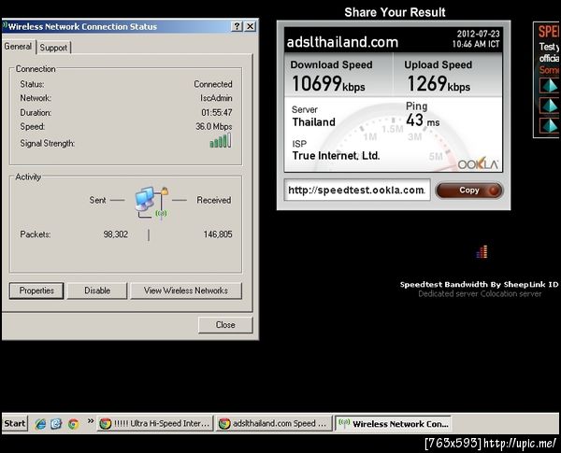Switch to the Support tab
Screen dimensions: 561x453
53,48
